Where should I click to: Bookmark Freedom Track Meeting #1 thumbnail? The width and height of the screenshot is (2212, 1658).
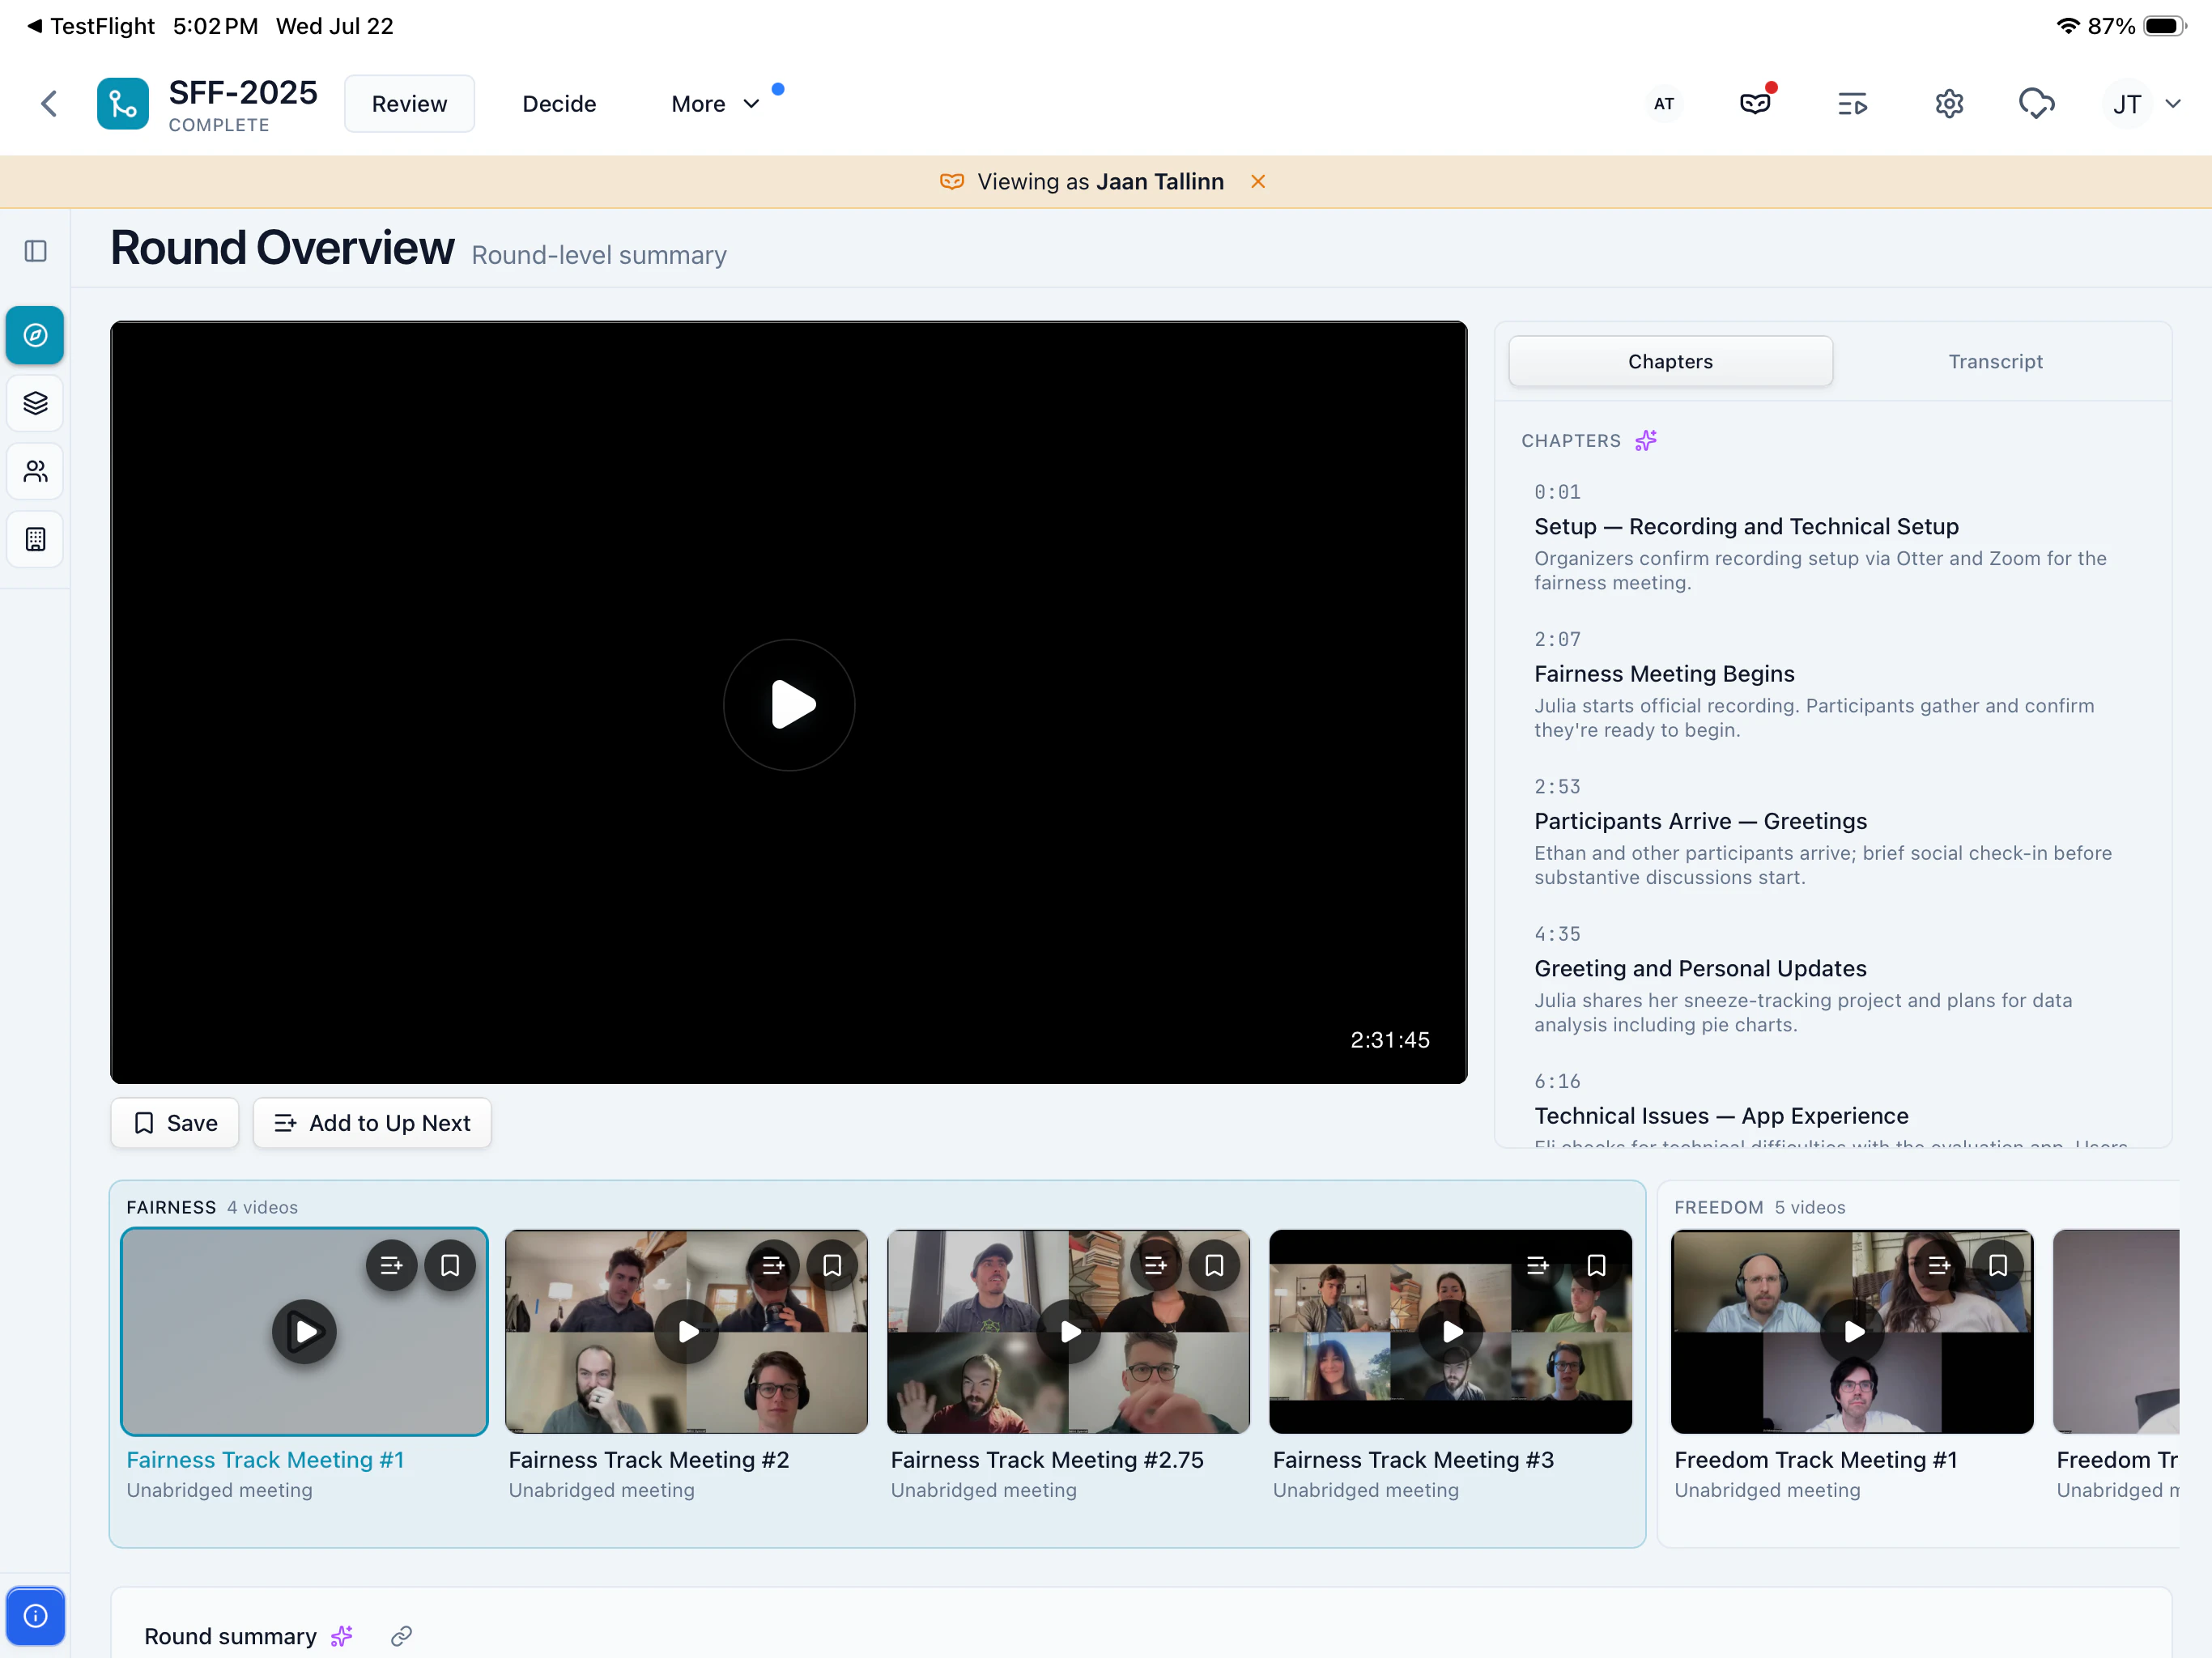coord(1998,1265)
